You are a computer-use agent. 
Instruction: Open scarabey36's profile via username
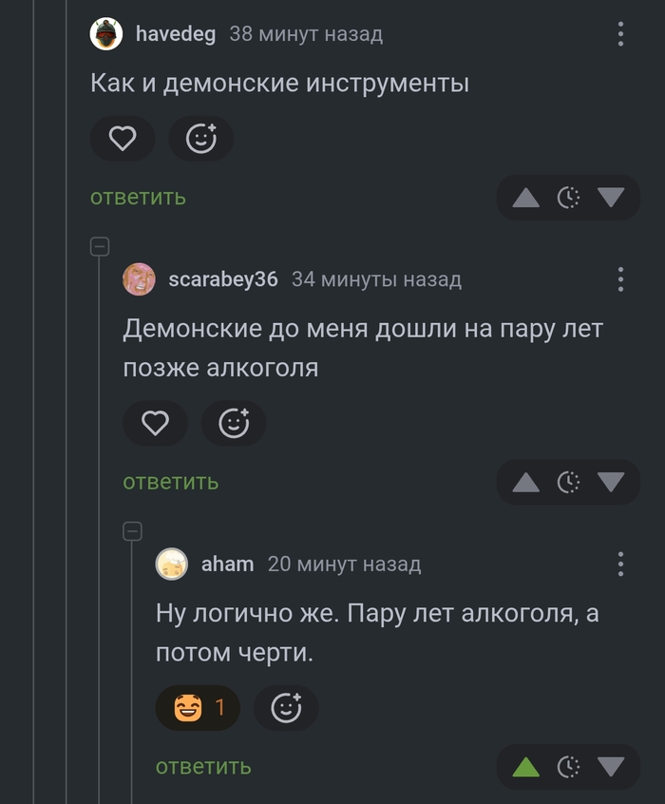[222, 279]
